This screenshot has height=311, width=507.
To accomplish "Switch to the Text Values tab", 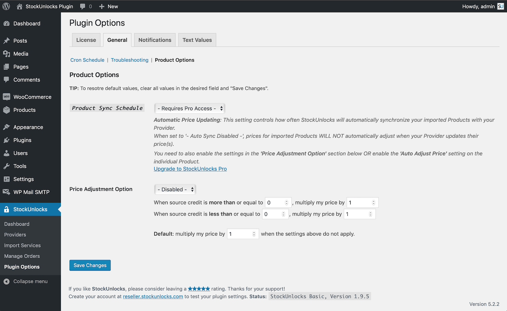I will (197, 40).
